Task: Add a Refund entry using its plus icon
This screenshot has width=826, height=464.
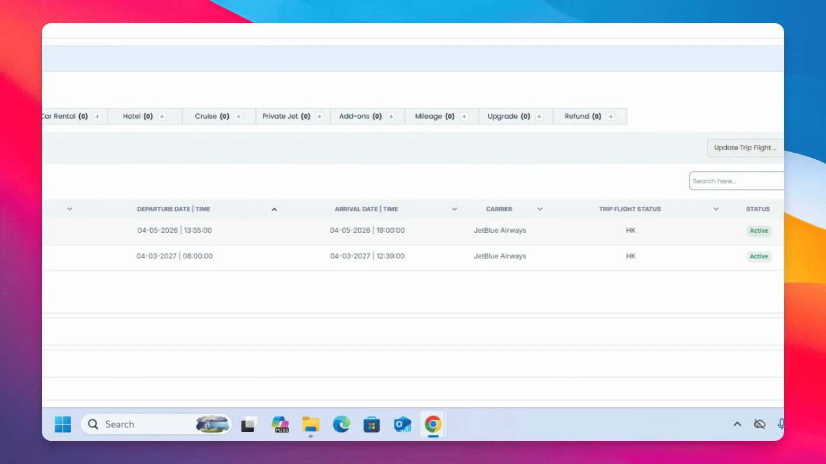Action: (x=611, y=117)
